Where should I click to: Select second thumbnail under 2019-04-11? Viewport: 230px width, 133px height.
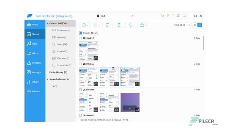(x=109, y=77)
